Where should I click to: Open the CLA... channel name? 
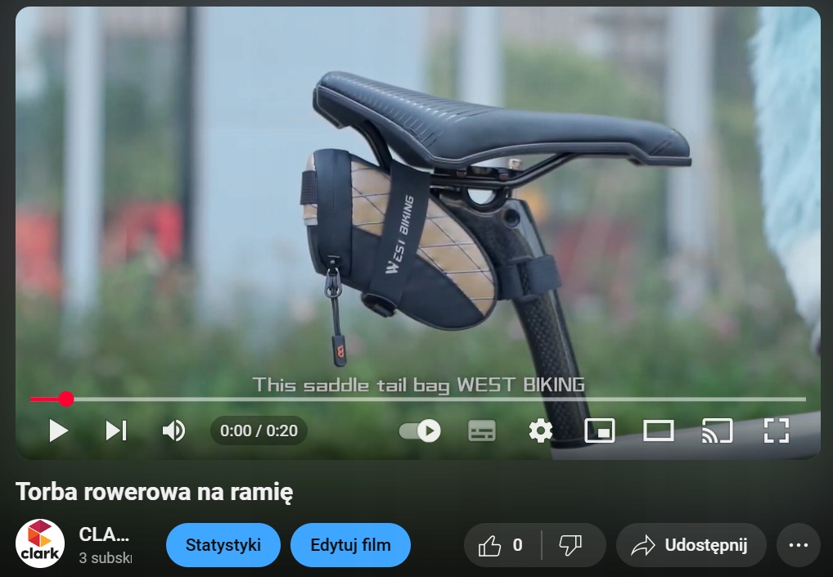tap(104, 534)
